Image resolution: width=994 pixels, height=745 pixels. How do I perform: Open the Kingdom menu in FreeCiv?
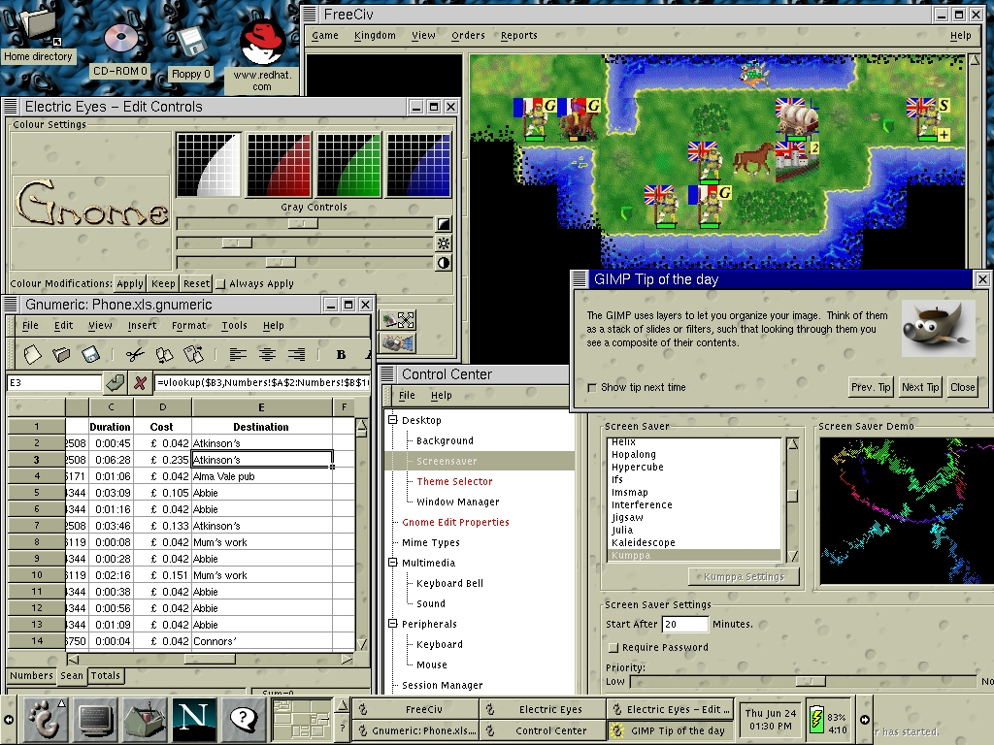pyautogui.click(x=375, y=36)
